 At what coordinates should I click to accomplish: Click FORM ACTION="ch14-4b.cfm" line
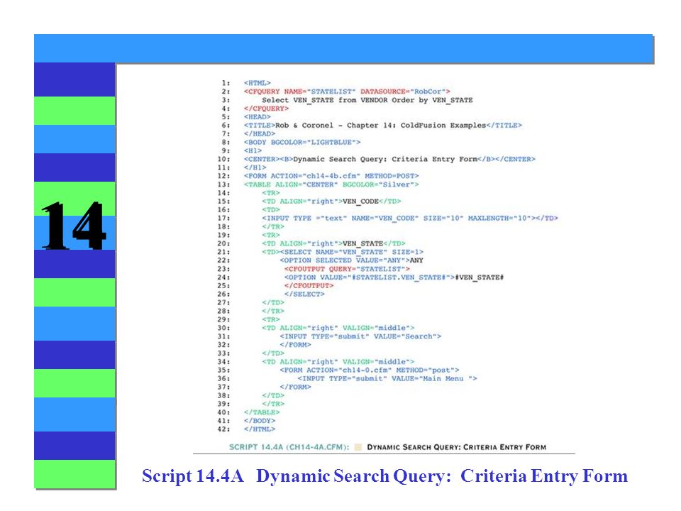(331, 176)
